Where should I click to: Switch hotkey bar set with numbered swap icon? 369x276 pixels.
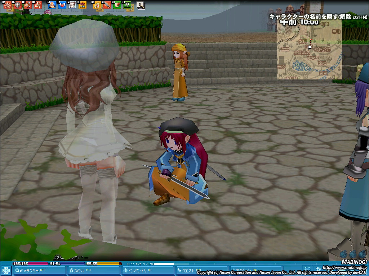coord(141,5)
